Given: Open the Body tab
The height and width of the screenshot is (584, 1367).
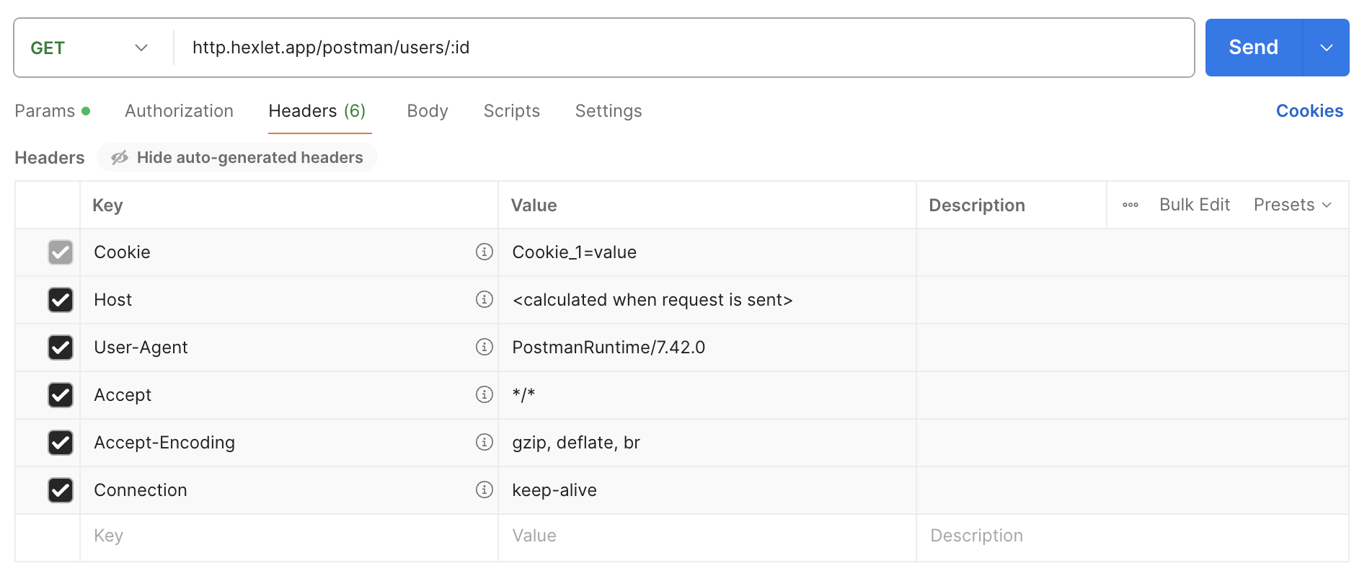Looking at the screenshot, I should click(x=427, y=111).
